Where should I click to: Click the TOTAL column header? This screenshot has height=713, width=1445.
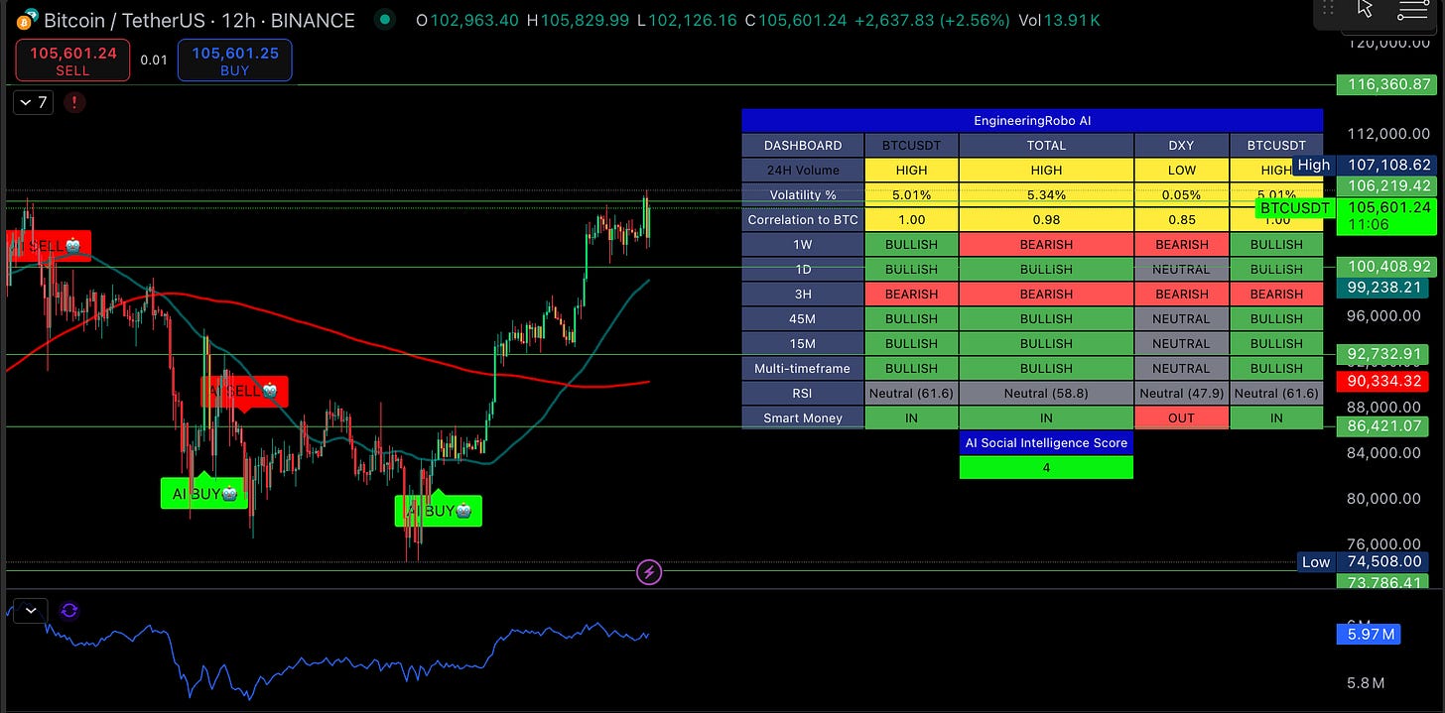[1046, 145]
